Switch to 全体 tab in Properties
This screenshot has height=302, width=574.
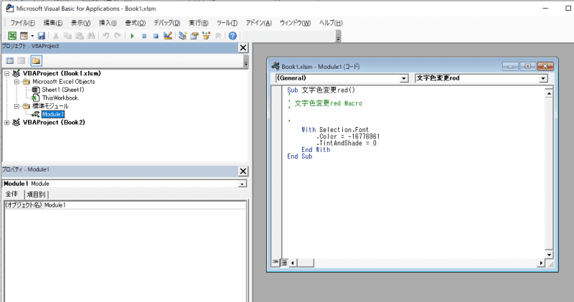[11, 194]
